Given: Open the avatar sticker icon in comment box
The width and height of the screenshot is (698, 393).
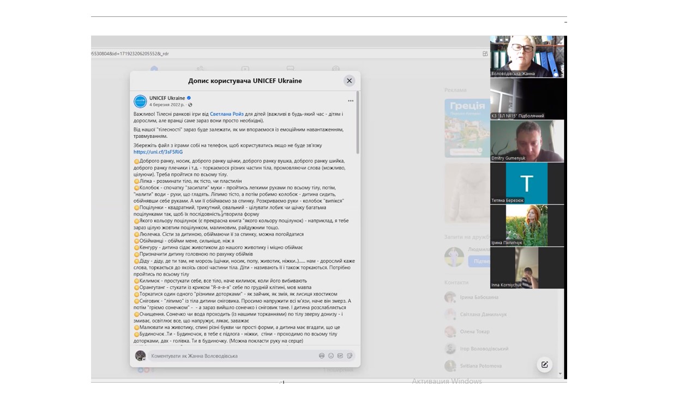Looking at the screenshot, I should point(322,356).
